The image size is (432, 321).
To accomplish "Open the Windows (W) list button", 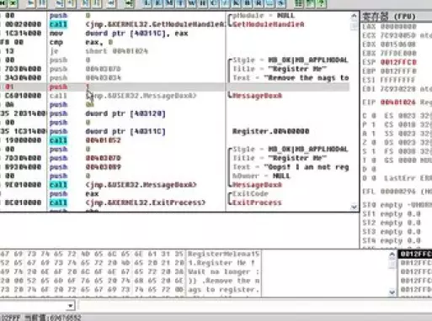I will pos(191,3).
